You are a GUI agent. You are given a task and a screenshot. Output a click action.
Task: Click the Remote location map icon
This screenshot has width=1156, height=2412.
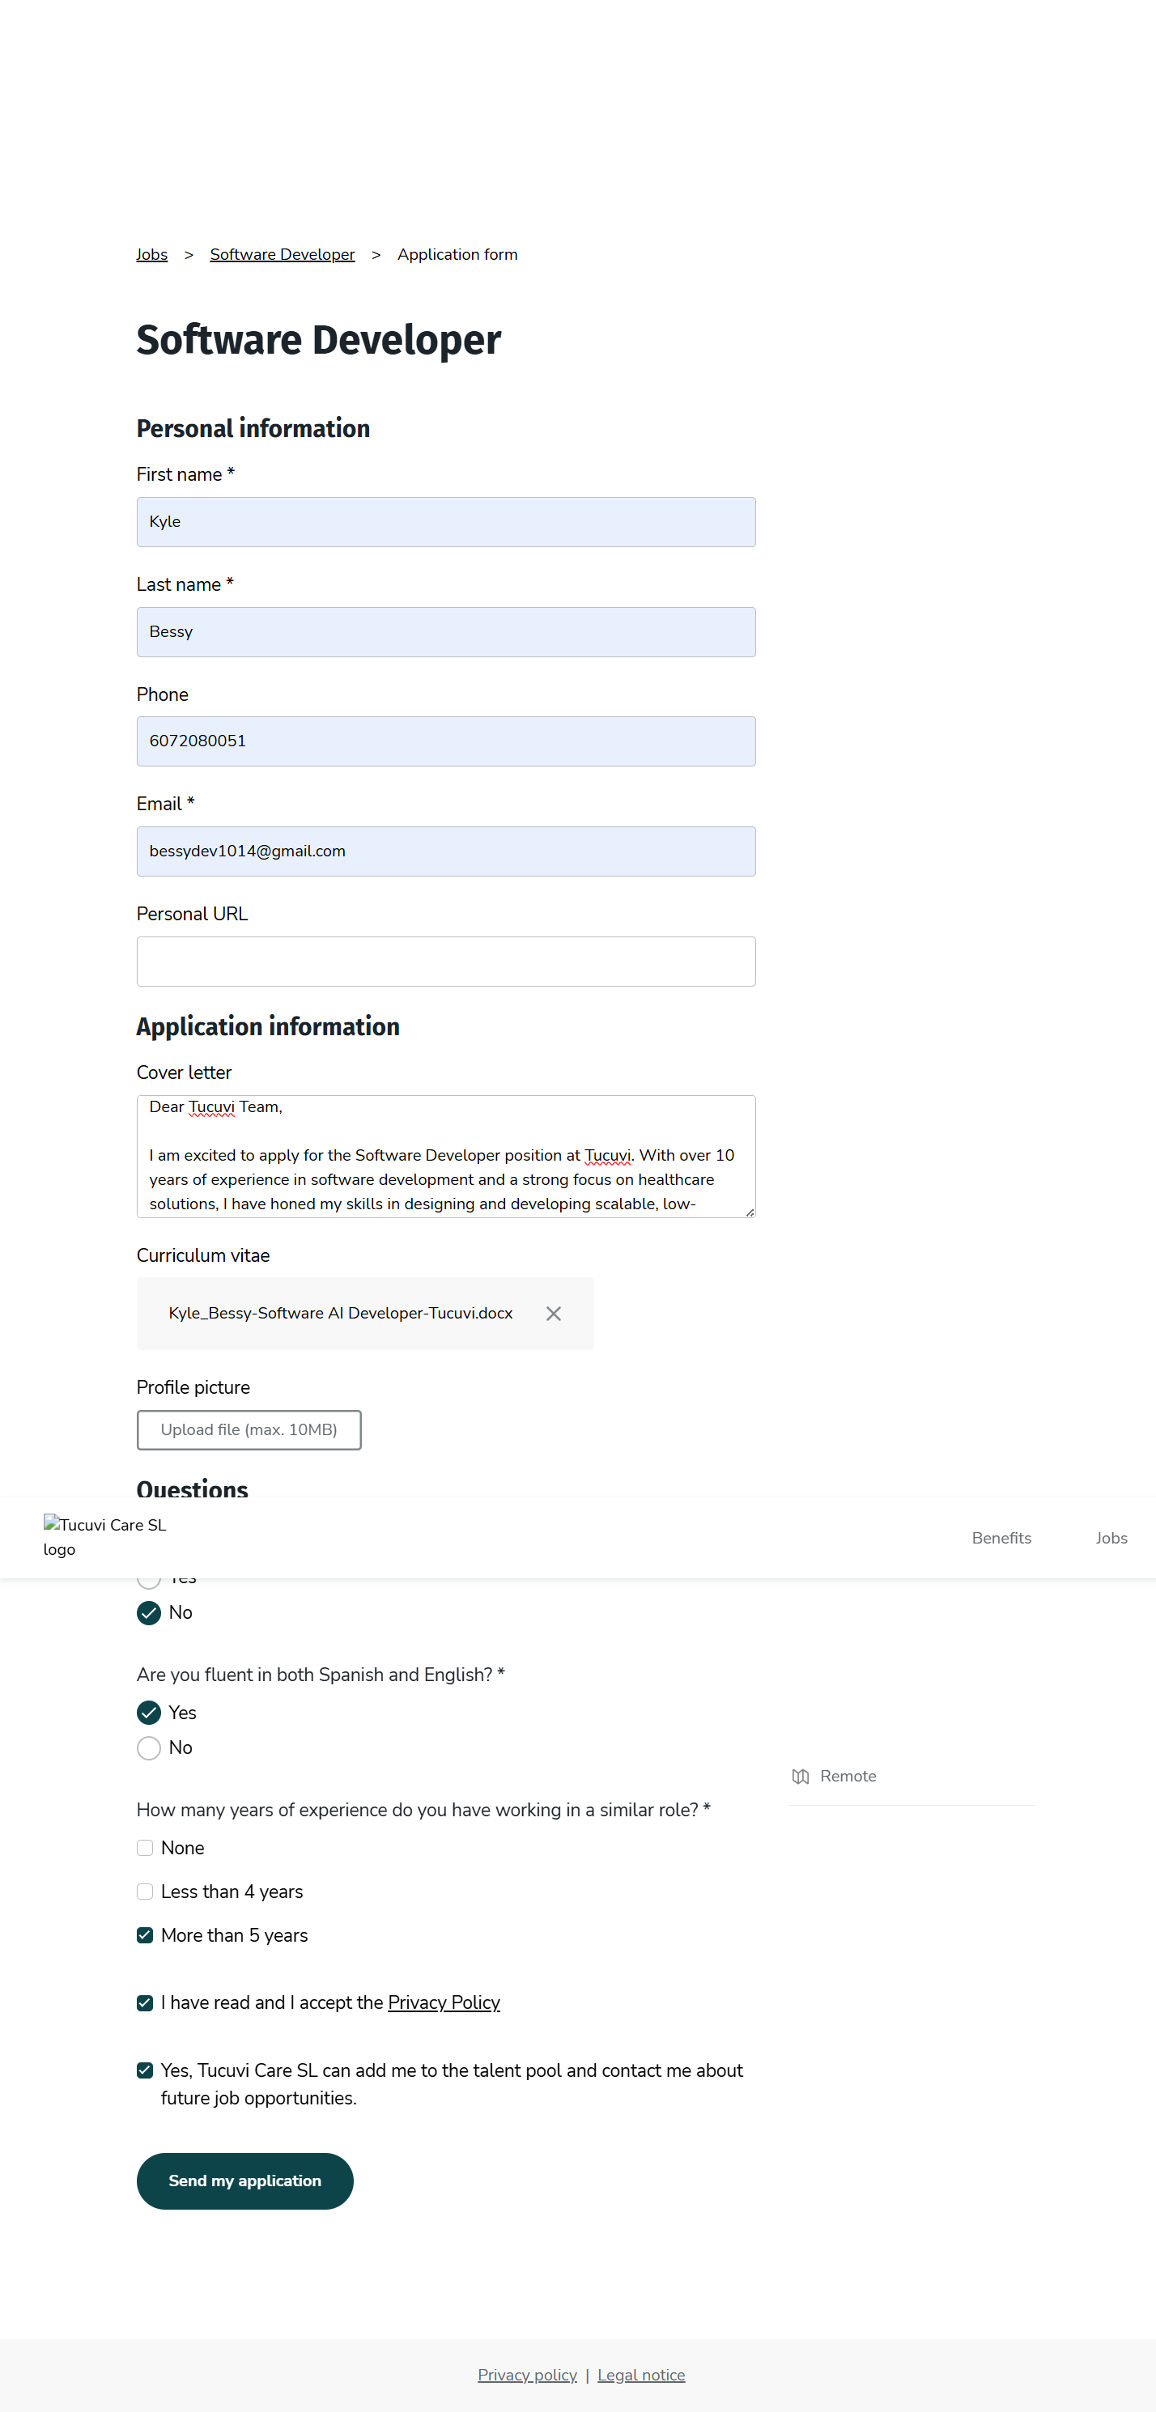tap(800, 1777)
